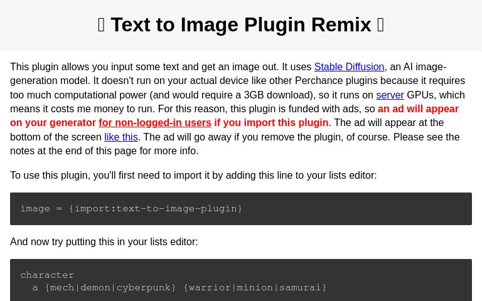Image resolution: width=482 pixels, height=301 pixels.
Task: Click the '{import:text-to-image-plugin}' code text
Action: coord(156,209)
